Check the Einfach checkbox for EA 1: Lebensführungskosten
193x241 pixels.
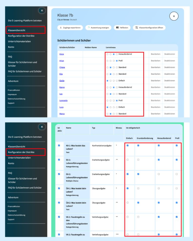click(x=128, y=160)
